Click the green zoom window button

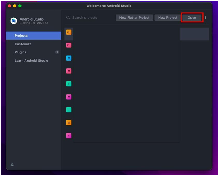click(20, 6)
